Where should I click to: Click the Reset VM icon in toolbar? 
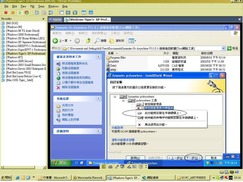click(27, 12)
